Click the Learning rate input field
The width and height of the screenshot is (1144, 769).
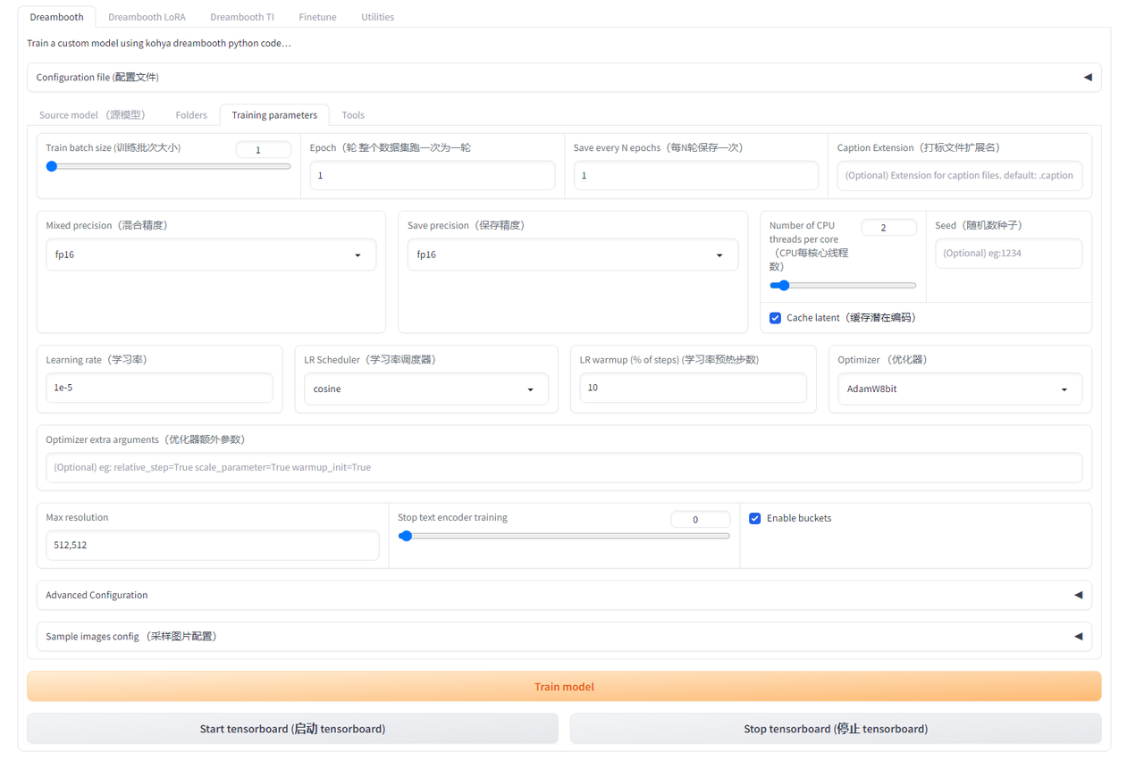[159, 389]
